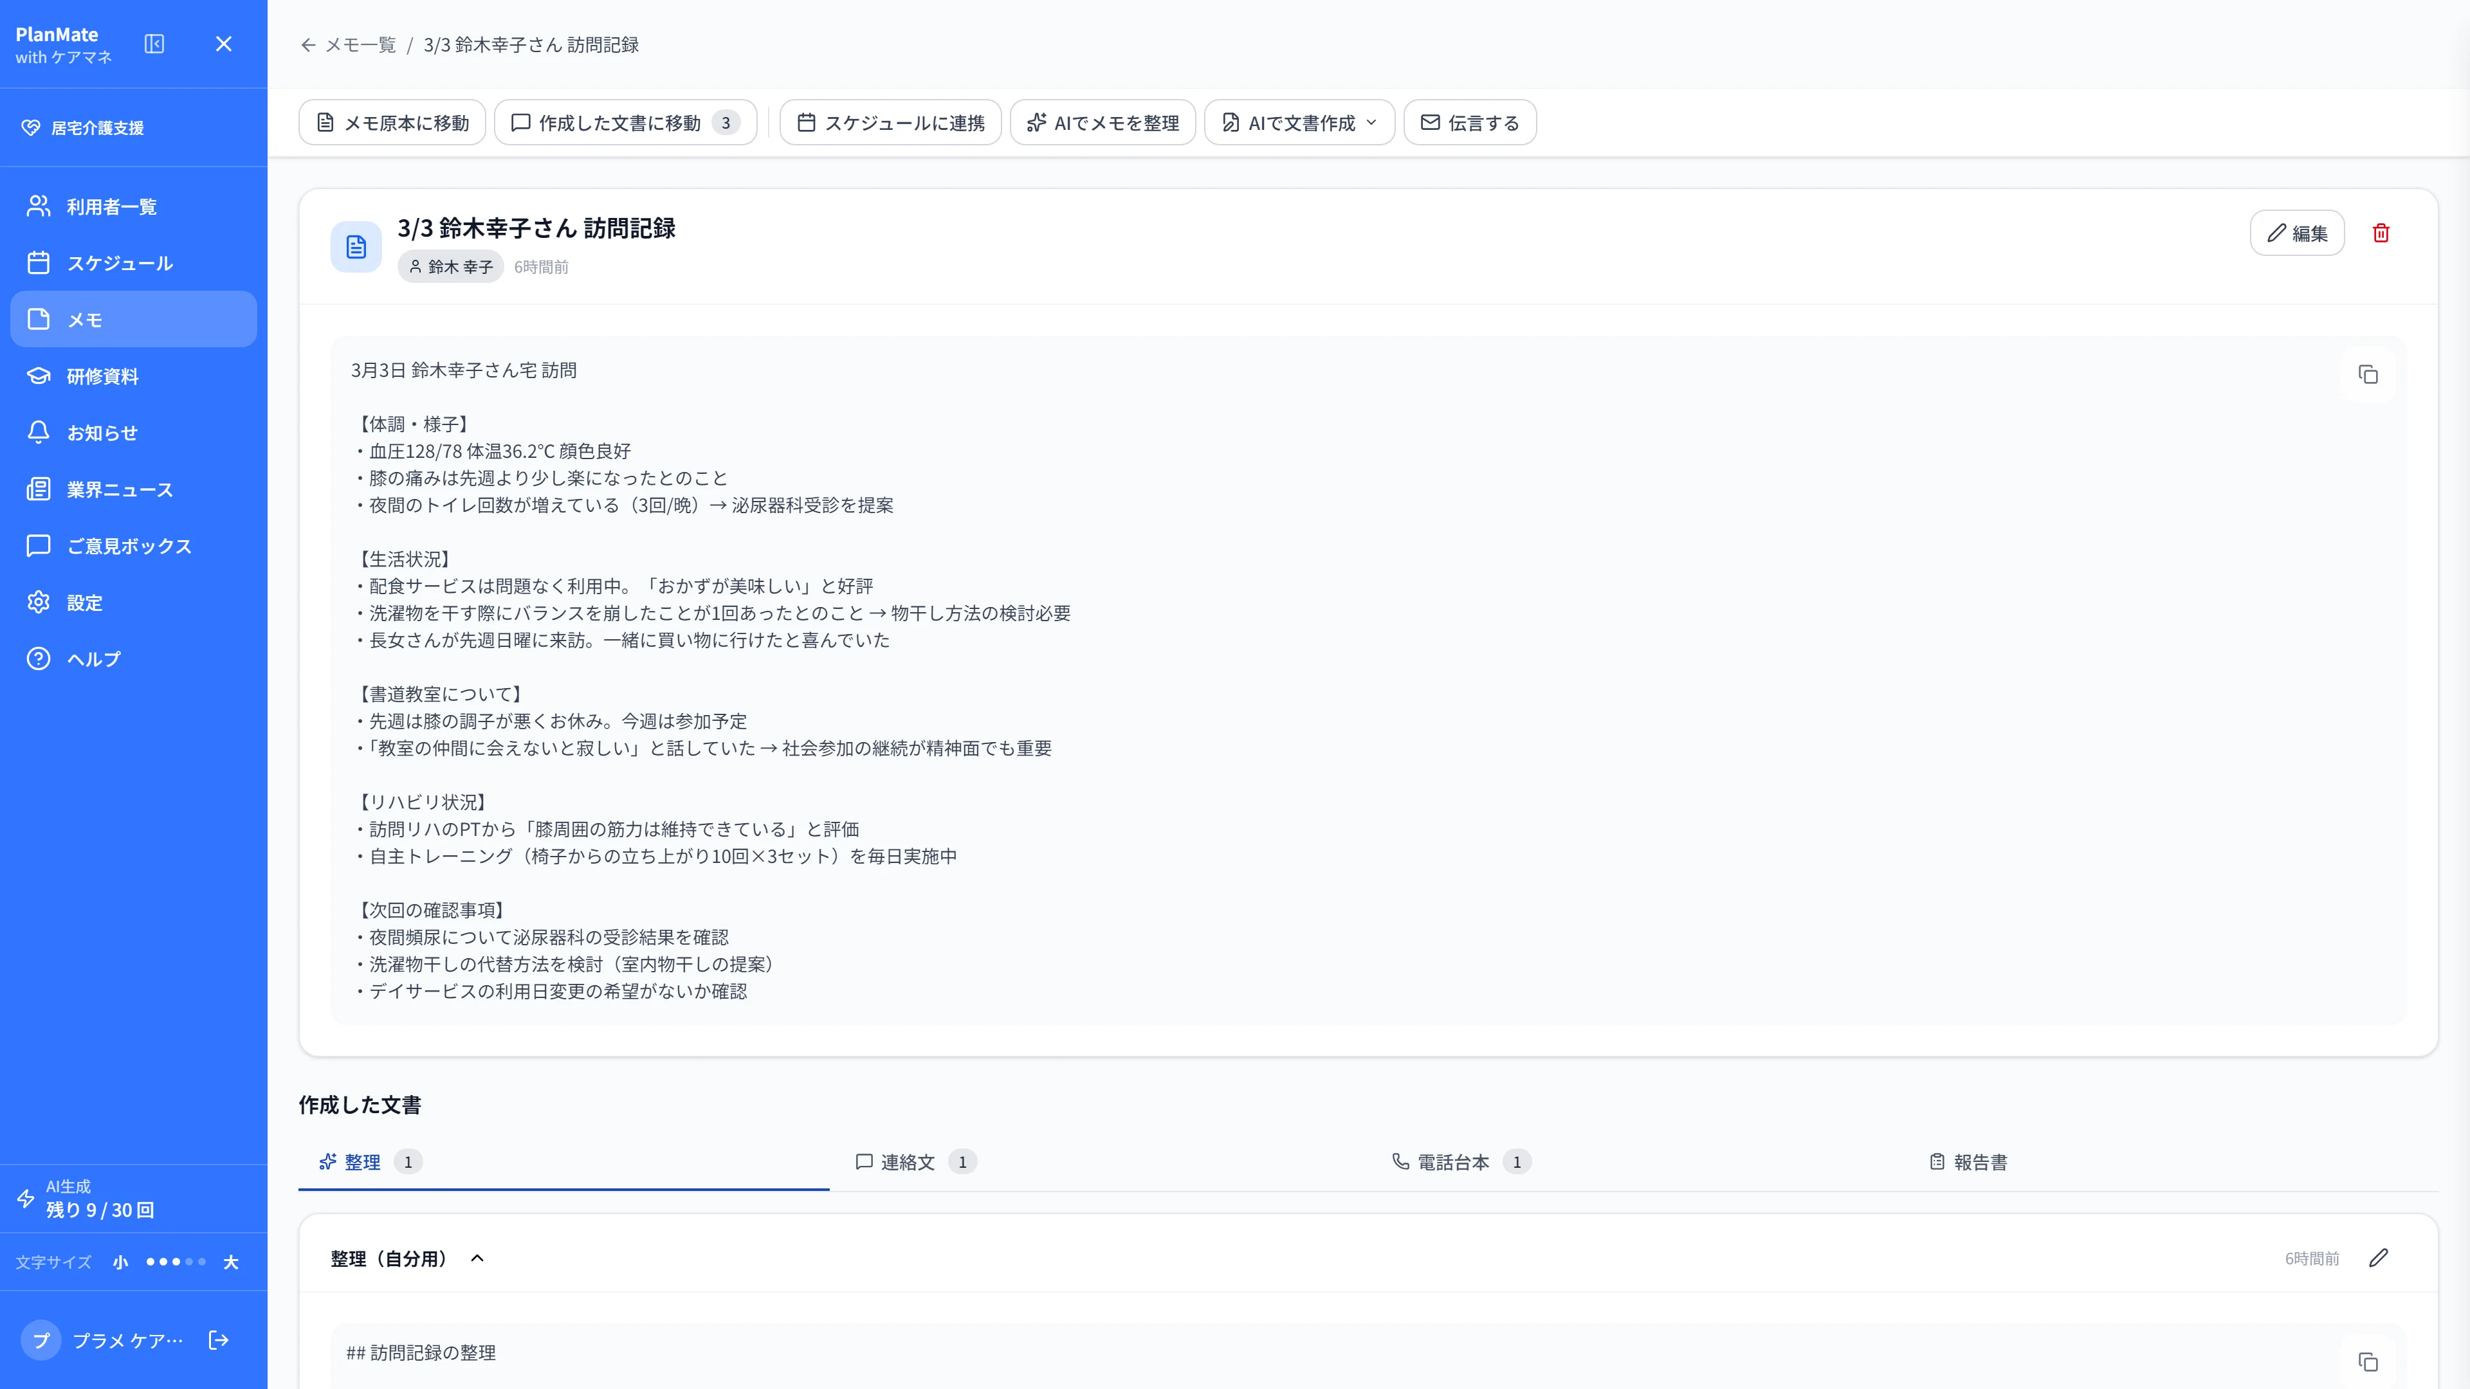
Task: Click AIでメモを整理 button
Action: pyautogui.click(x=1102, y=123)
